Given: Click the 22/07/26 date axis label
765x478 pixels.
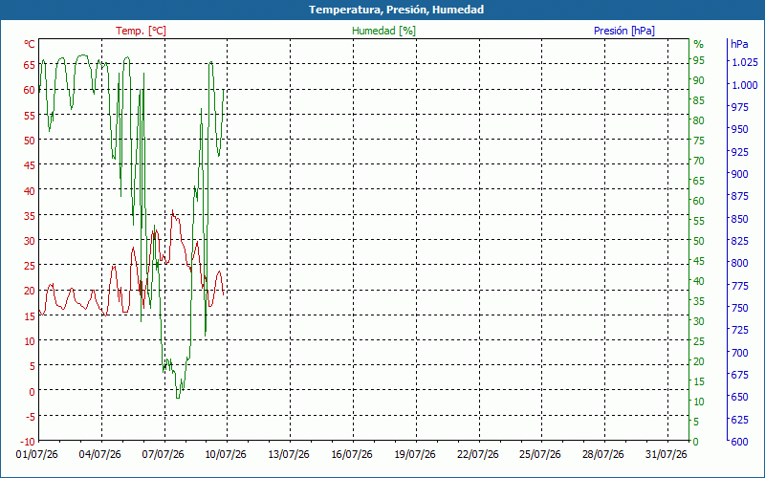Looking at the screenshot, I should (x=477, y=455).
